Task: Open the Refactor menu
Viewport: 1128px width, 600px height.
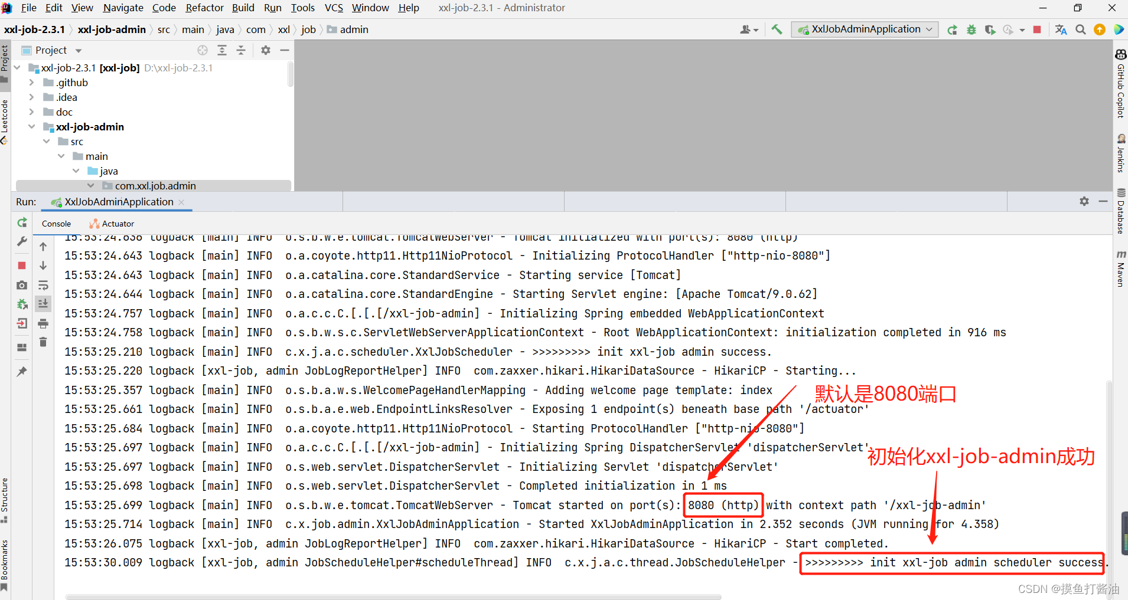Action: pos(204,8)
